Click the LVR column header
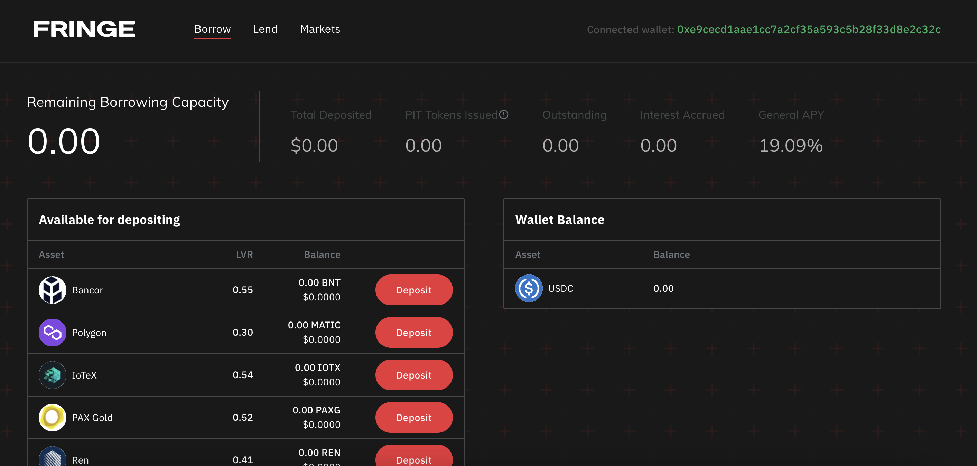 coord(244,254)
